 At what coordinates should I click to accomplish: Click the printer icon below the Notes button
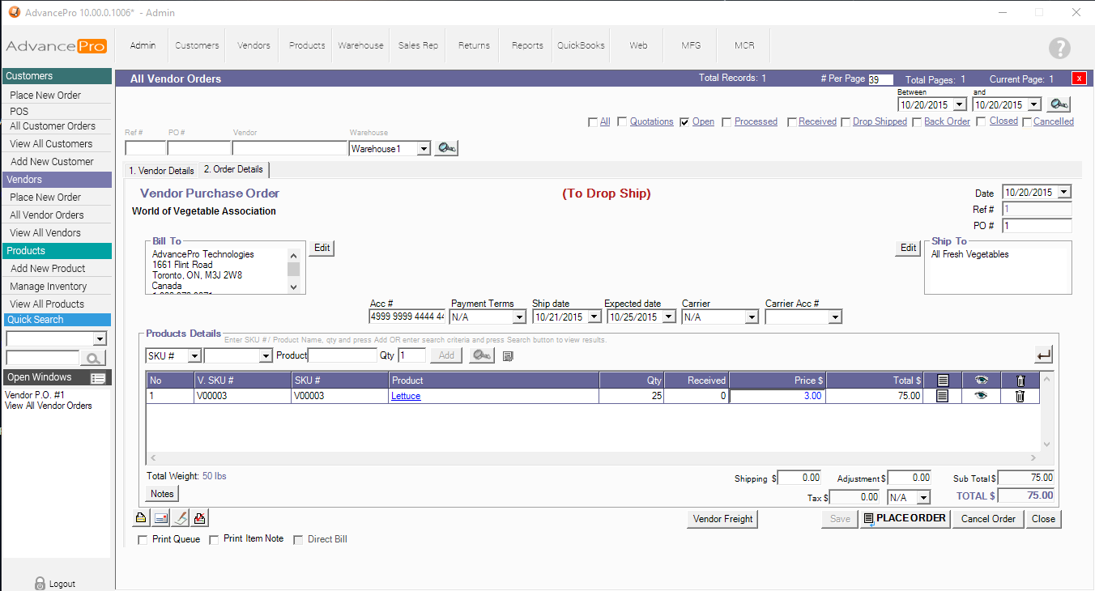(141, 518)
